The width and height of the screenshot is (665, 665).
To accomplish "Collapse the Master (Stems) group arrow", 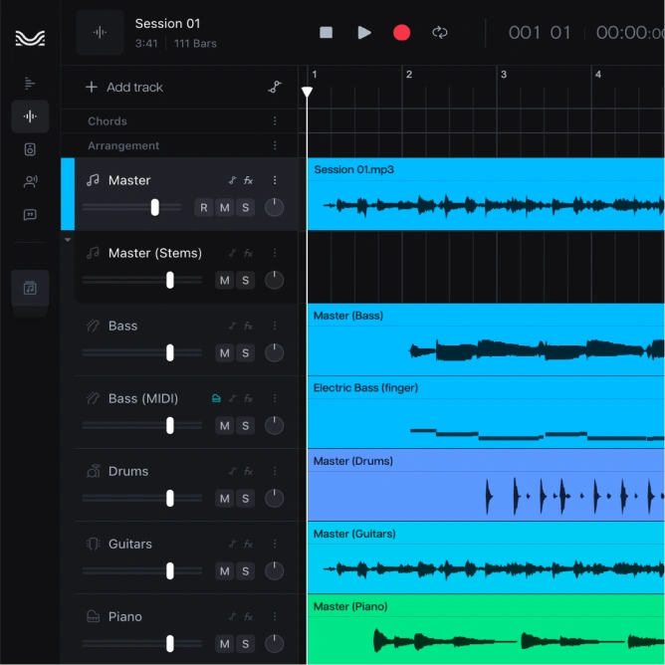I will point(68,240).
